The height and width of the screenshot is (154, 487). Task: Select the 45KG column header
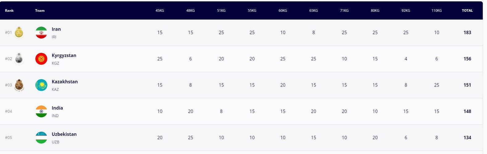click(x=160, y=10)
